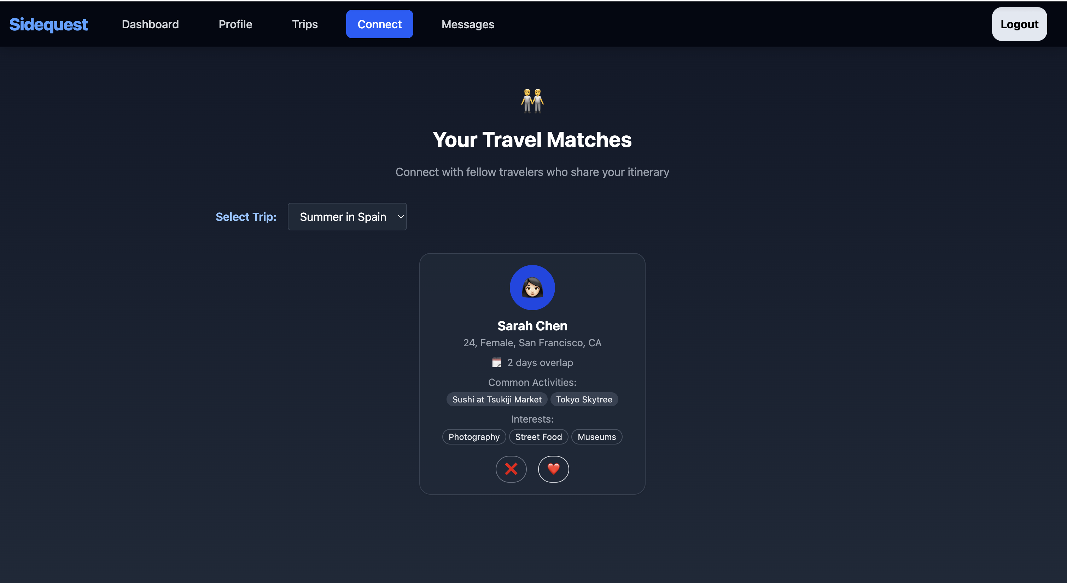The image size is (1067, 583).
Task: Go to the Dashboard tab
Action: [x=150, y=24]
